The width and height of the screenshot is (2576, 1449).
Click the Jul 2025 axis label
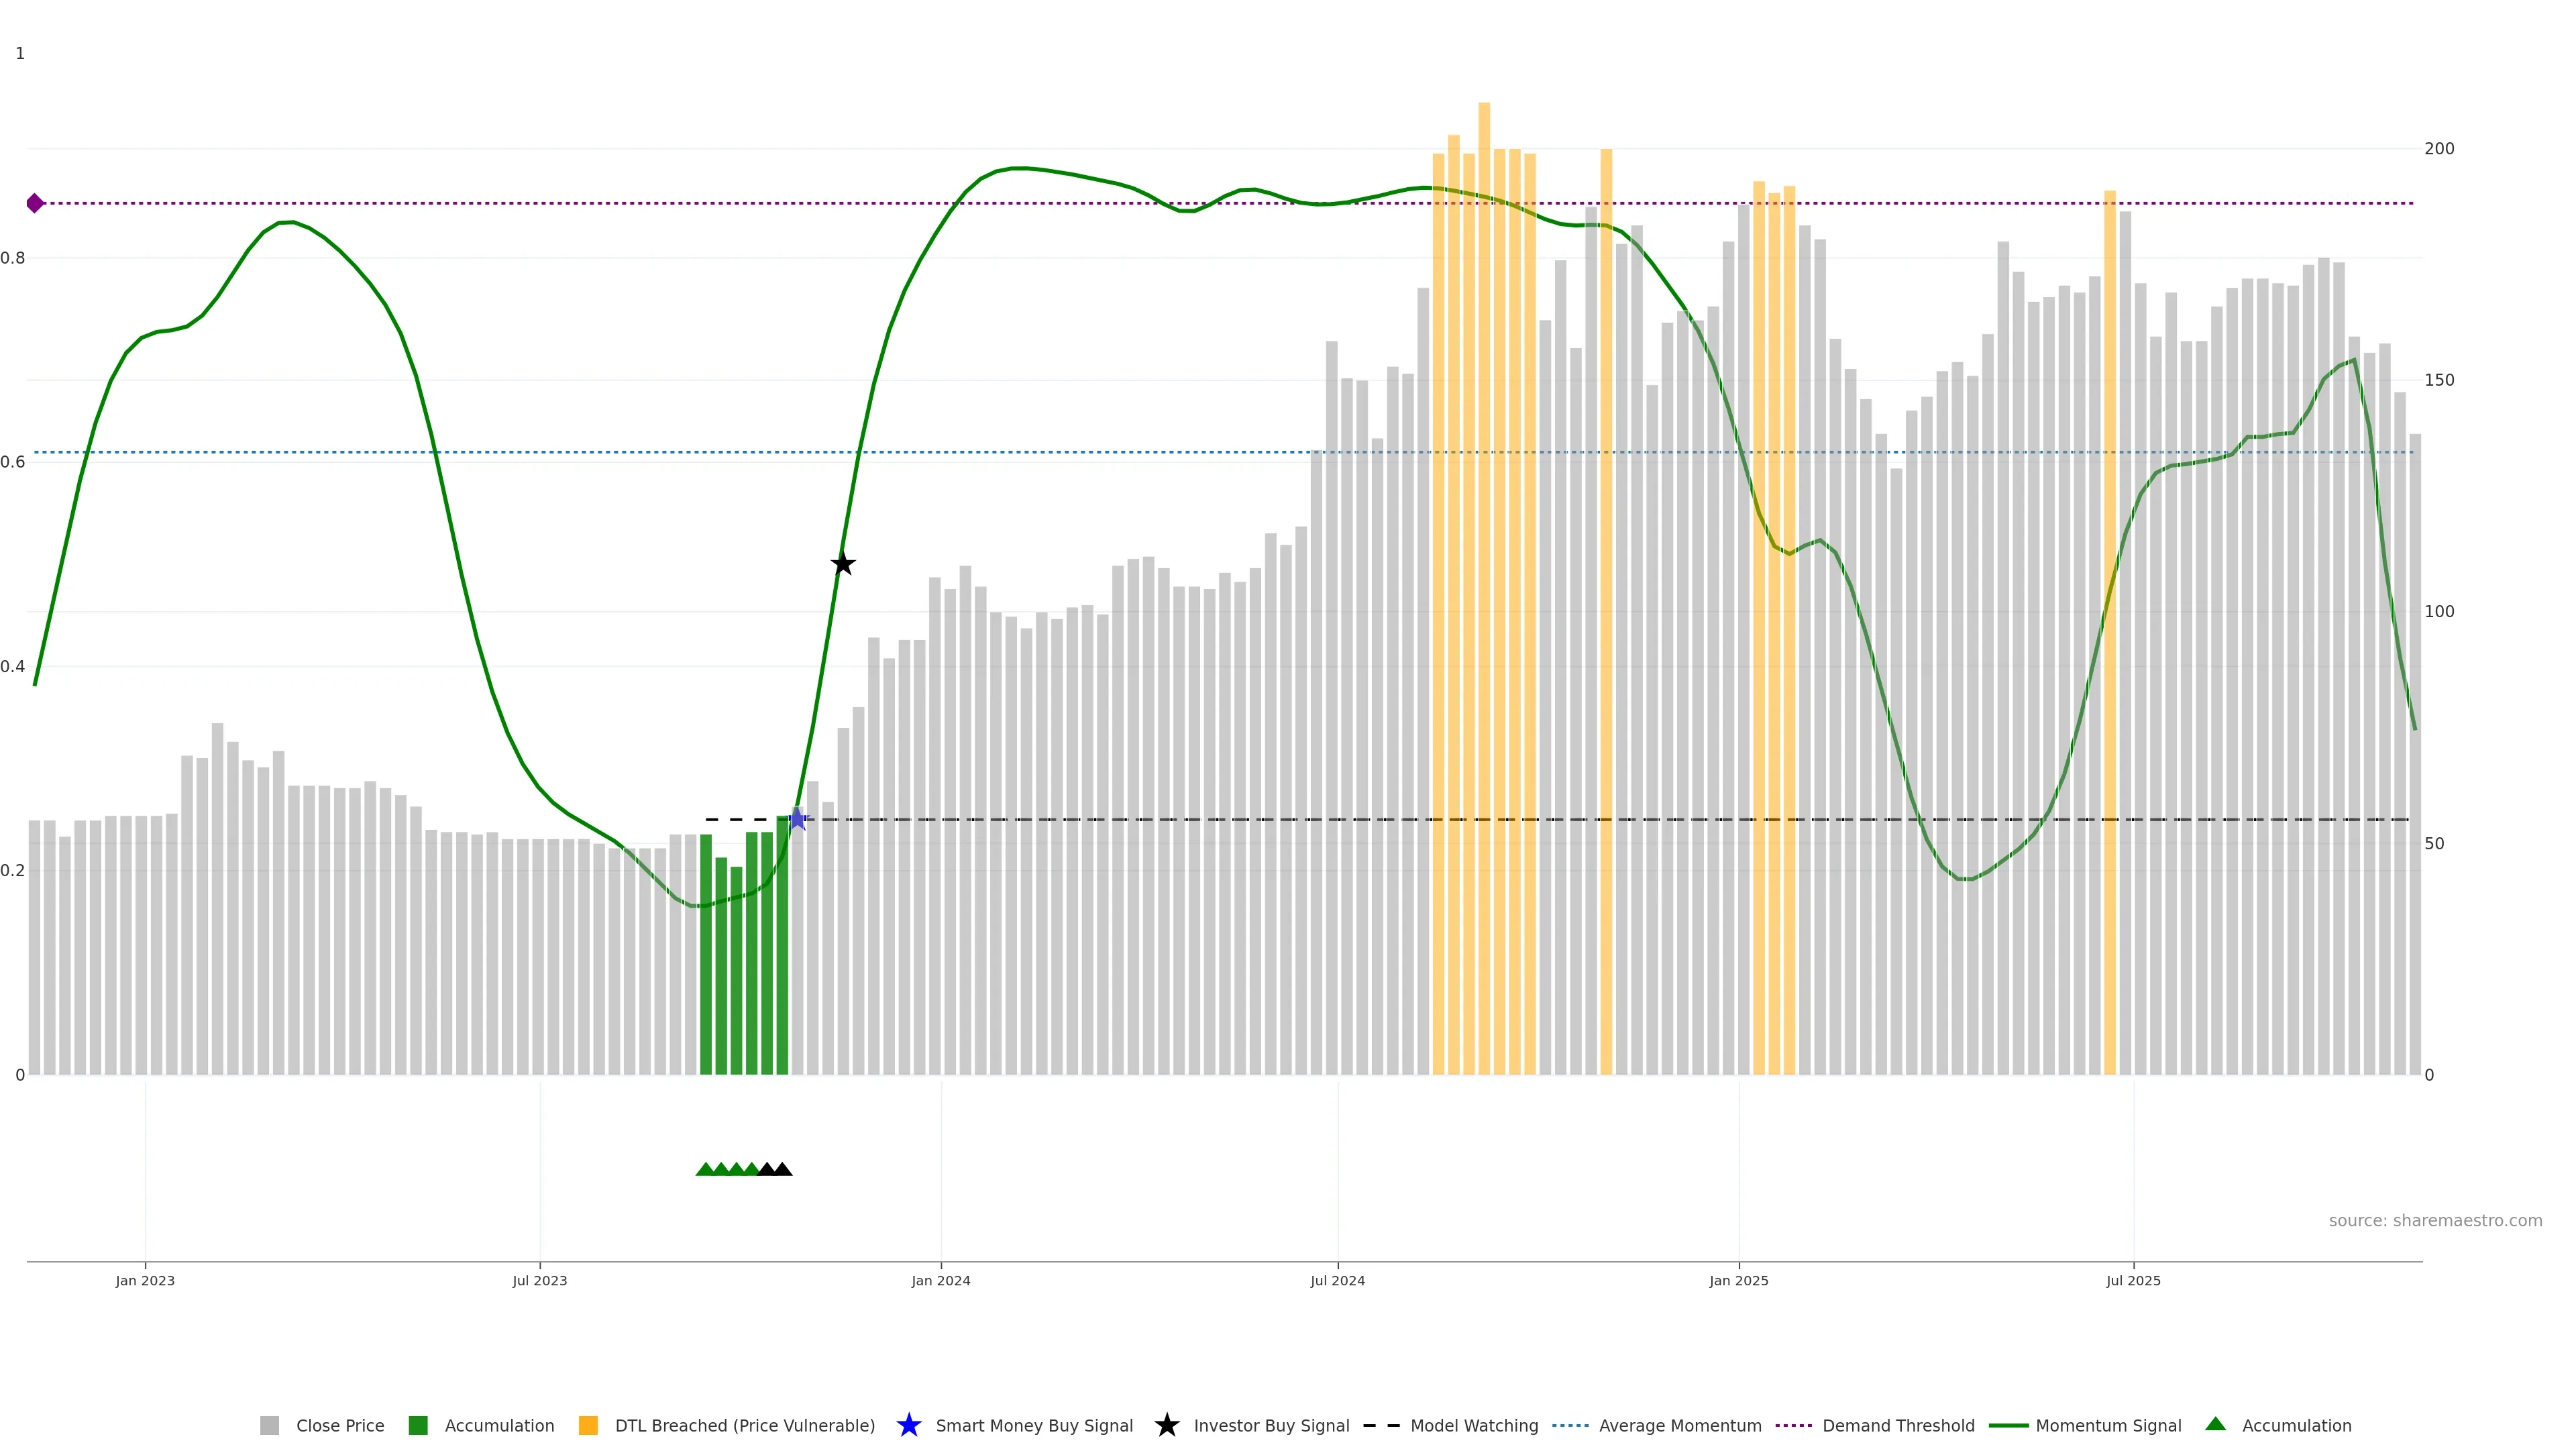coord(2133,1281)
